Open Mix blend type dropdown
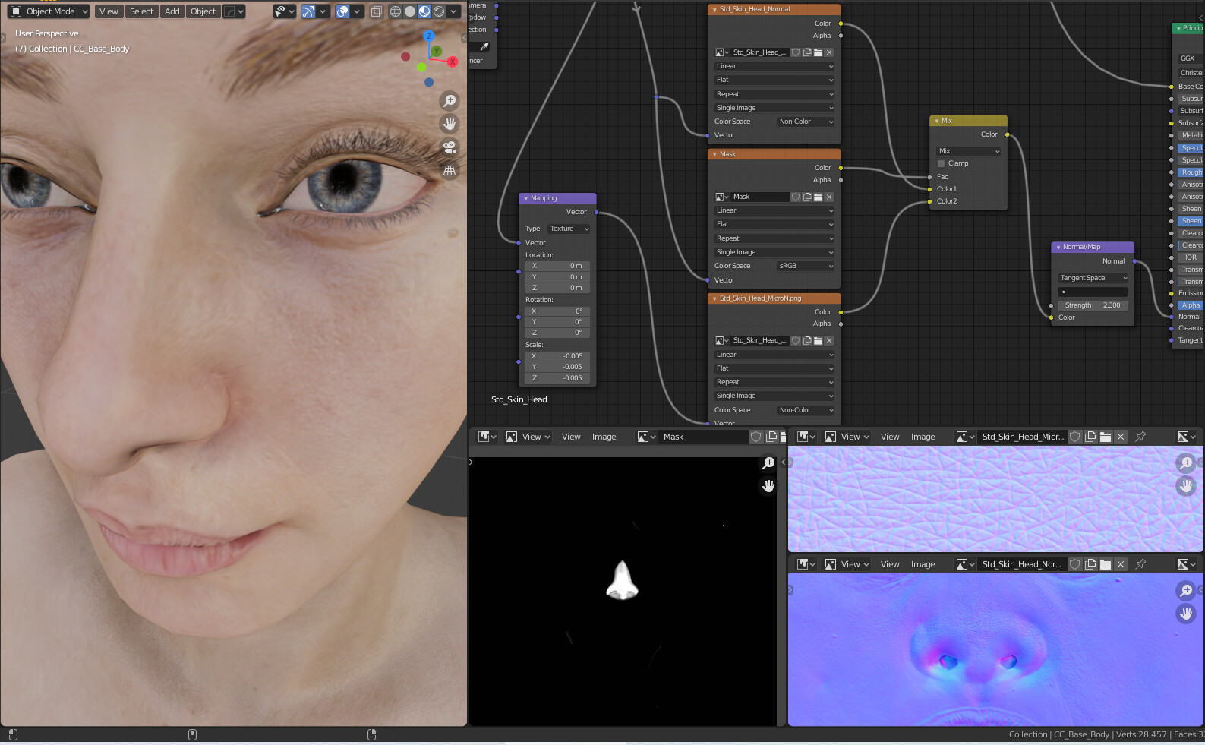 pos(969,151)
